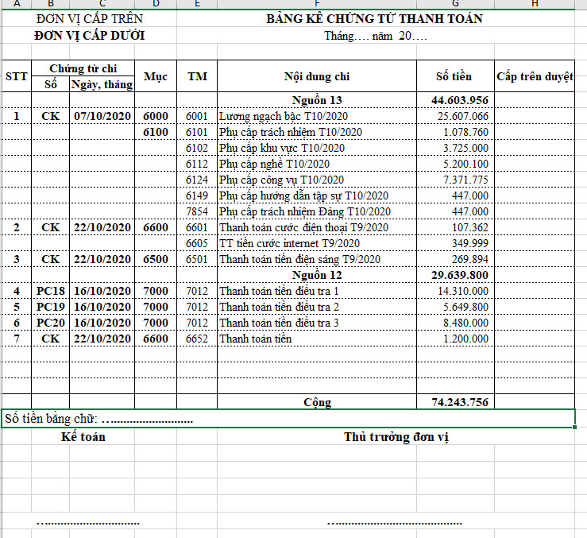Click amount 8.480.000 cell
The image size is (587, 538).
click(455, 323)
